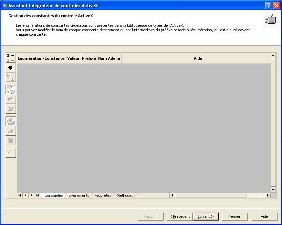Open the Evénements tab

coord(79,195)
